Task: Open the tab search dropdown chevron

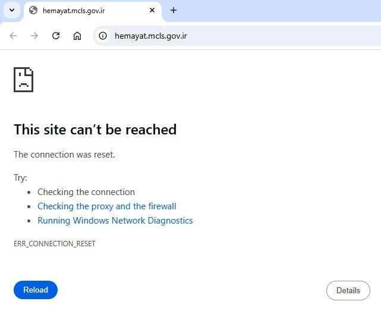Action: click(x=11, y=10)
